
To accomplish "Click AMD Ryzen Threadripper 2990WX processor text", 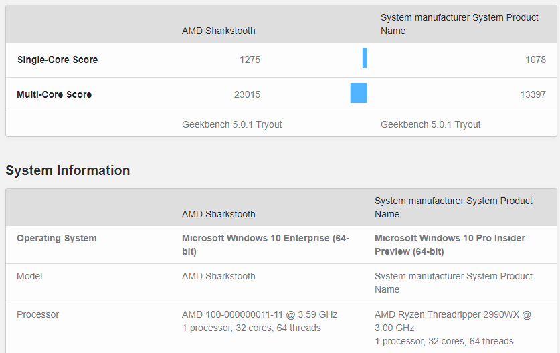I will point(453,321).
